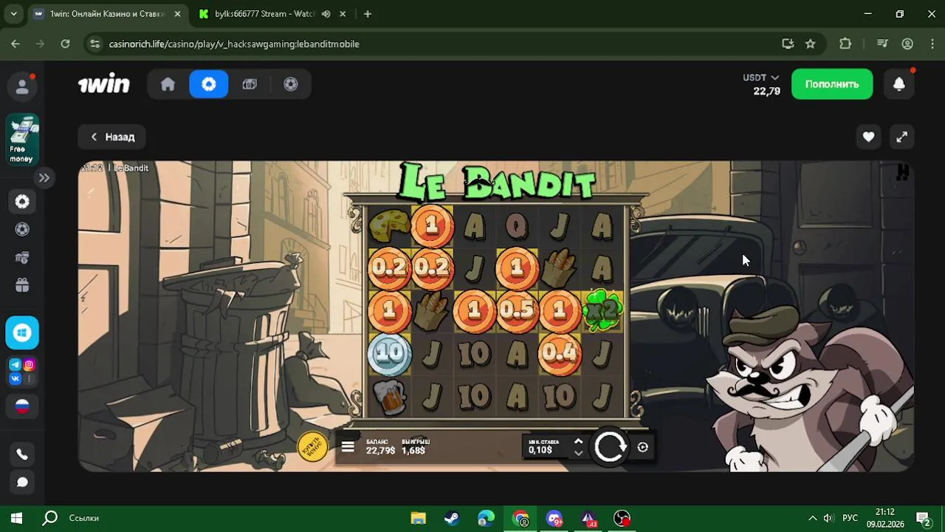Open autoplay settings next to spin button

click(x=642, y=447)
